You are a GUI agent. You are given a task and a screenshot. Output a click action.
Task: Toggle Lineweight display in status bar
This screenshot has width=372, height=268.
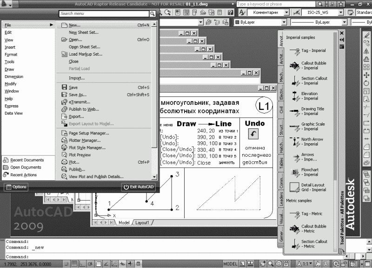130,263
